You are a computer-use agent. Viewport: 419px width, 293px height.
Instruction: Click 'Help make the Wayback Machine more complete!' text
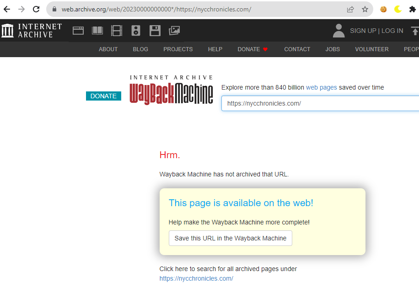pos(239,222)
